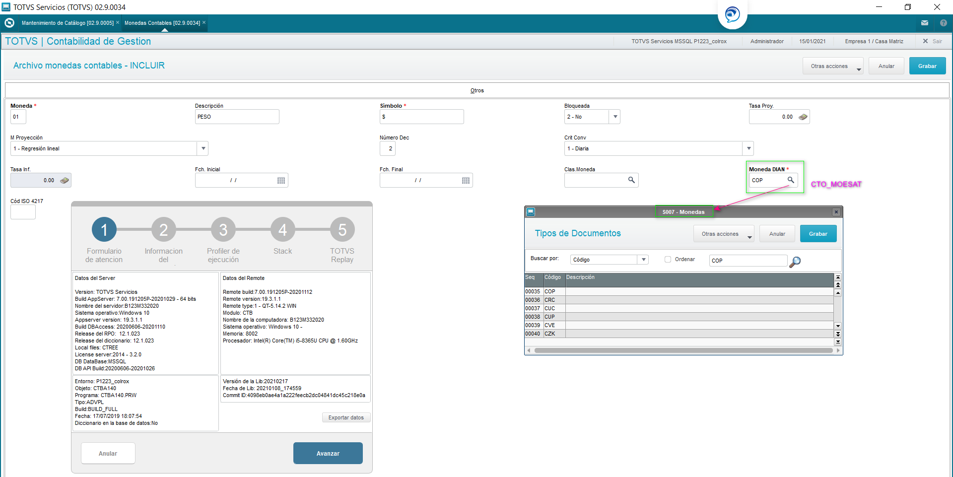Click the magnifier search button in Monedas dialog
Image resolution: width=953 pixels, height=477 pixels.
coord(795,262)
